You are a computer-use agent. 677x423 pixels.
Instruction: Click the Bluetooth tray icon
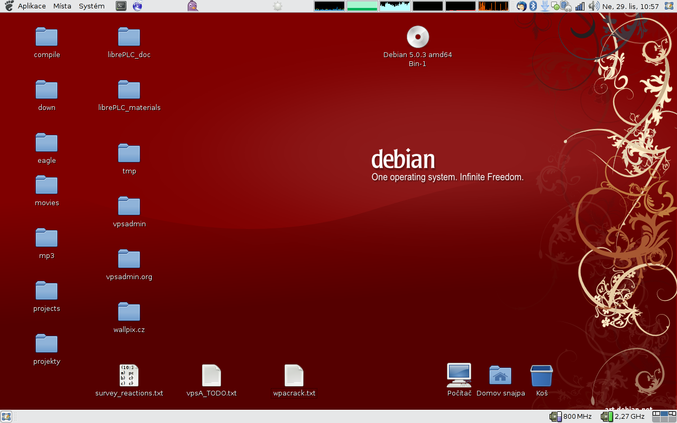click(x=533, y=6)
